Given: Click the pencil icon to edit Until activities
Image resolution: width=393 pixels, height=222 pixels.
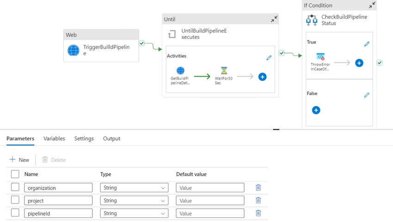Looking at the screenshot, I should (x=269, y=58).
